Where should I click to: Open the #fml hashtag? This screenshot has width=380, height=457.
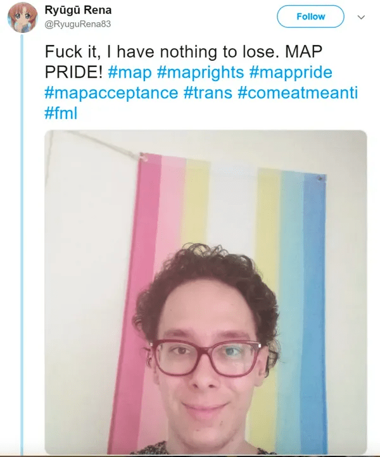[x=61, y=113]
